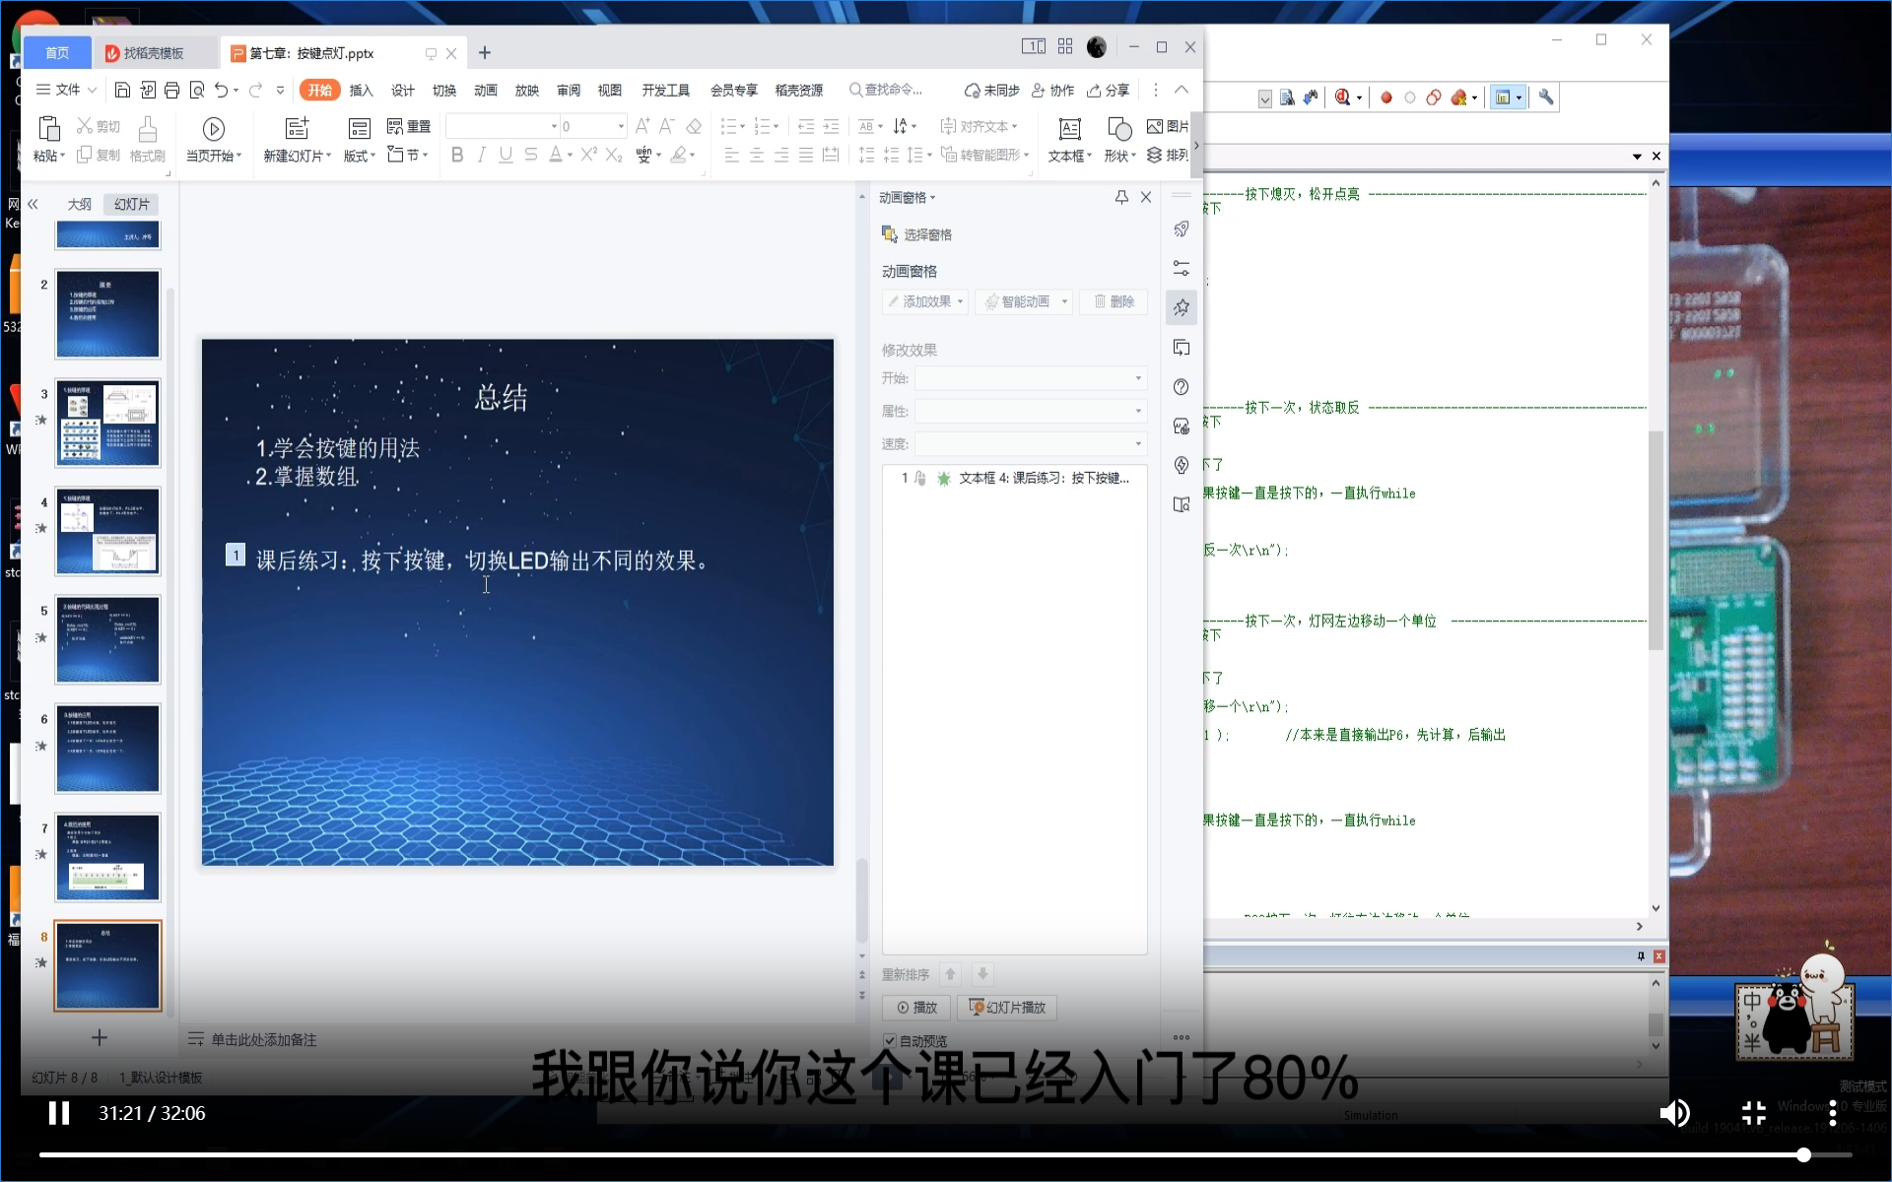Pause the video playback
Viewport: 1892px width, 1182px height.
[x=59, y=1113]
